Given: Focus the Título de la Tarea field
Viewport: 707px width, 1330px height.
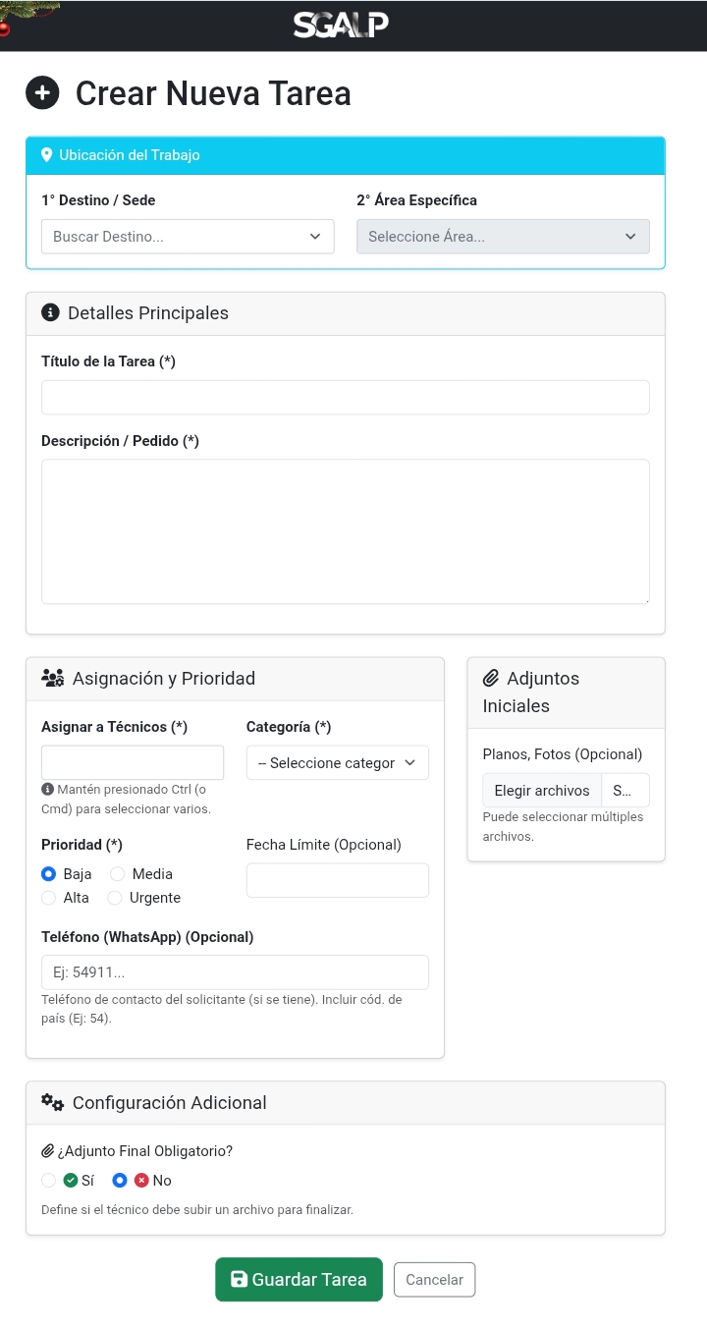Looking at the screenshot, I should pos(345,398).
